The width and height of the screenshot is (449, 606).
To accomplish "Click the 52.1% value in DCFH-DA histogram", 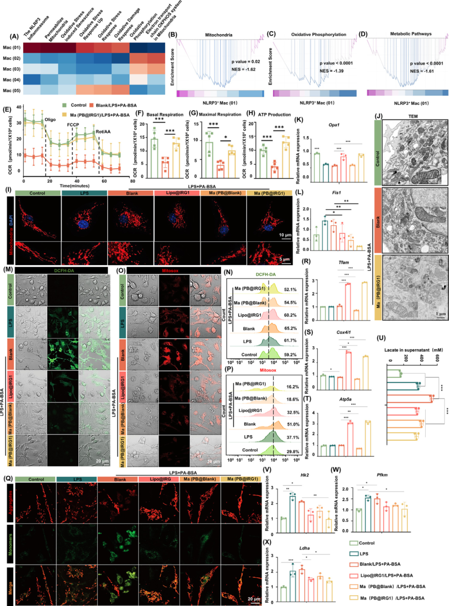I will [290, 290].
